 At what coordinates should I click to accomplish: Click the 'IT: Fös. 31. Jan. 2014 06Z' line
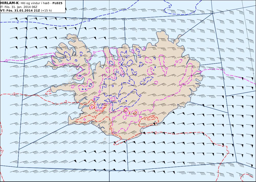click(x=19, y=7)
